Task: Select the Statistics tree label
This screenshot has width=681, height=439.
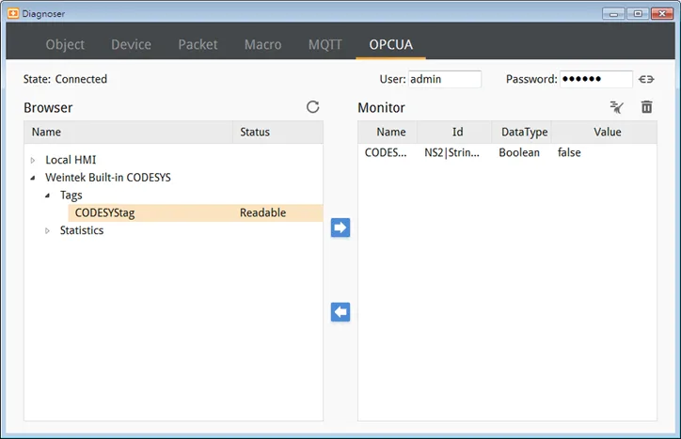Action: (82, 230)
